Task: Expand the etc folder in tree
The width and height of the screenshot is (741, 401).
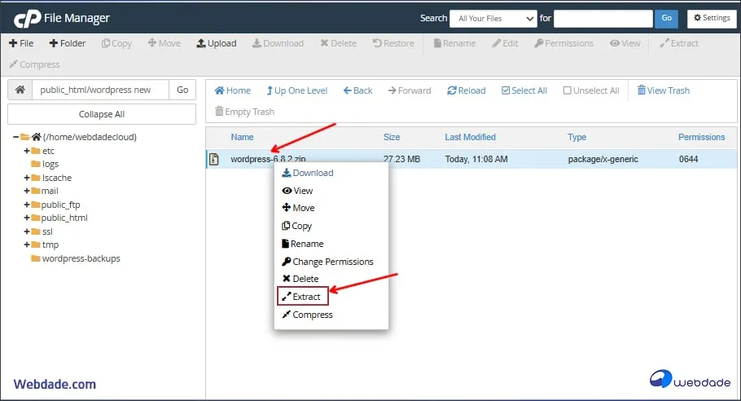Action: point(26,151)
